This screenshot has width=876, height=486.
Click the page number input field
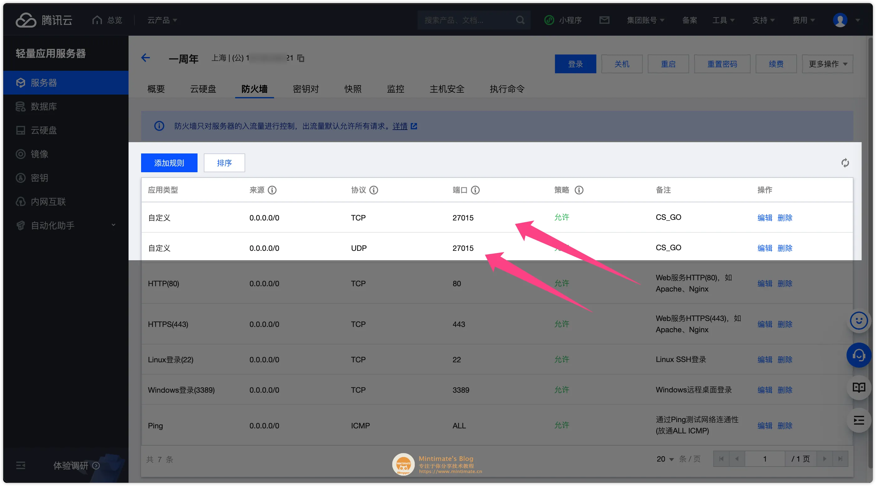coord(764,459)
